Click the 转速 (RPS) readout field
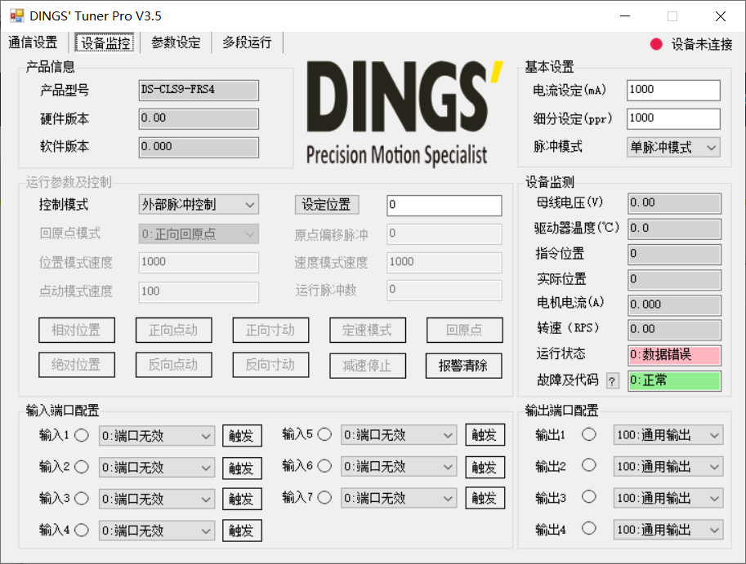Image resolution: width=746 pixels, height=564 pixels. 674,330
